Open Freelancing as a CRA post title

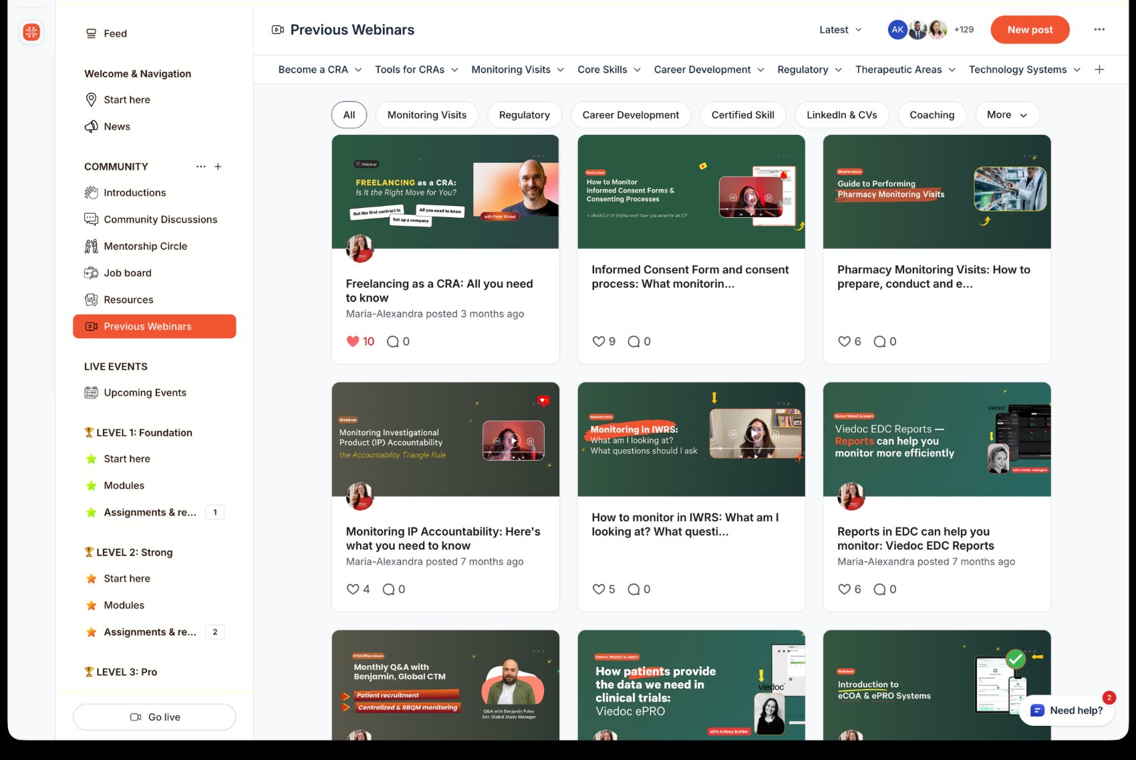point(439,291)
